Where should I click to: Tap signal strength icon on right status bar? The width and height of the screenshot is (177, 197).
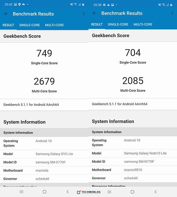168,5
